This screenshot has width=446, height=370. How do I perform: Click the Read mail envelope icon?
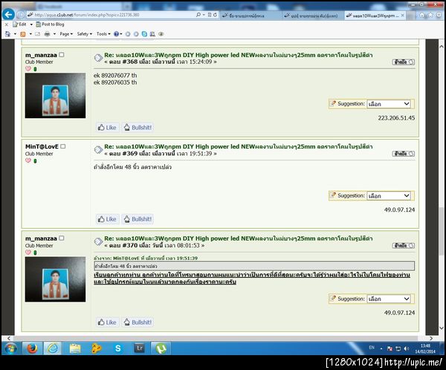pos(37,34)
